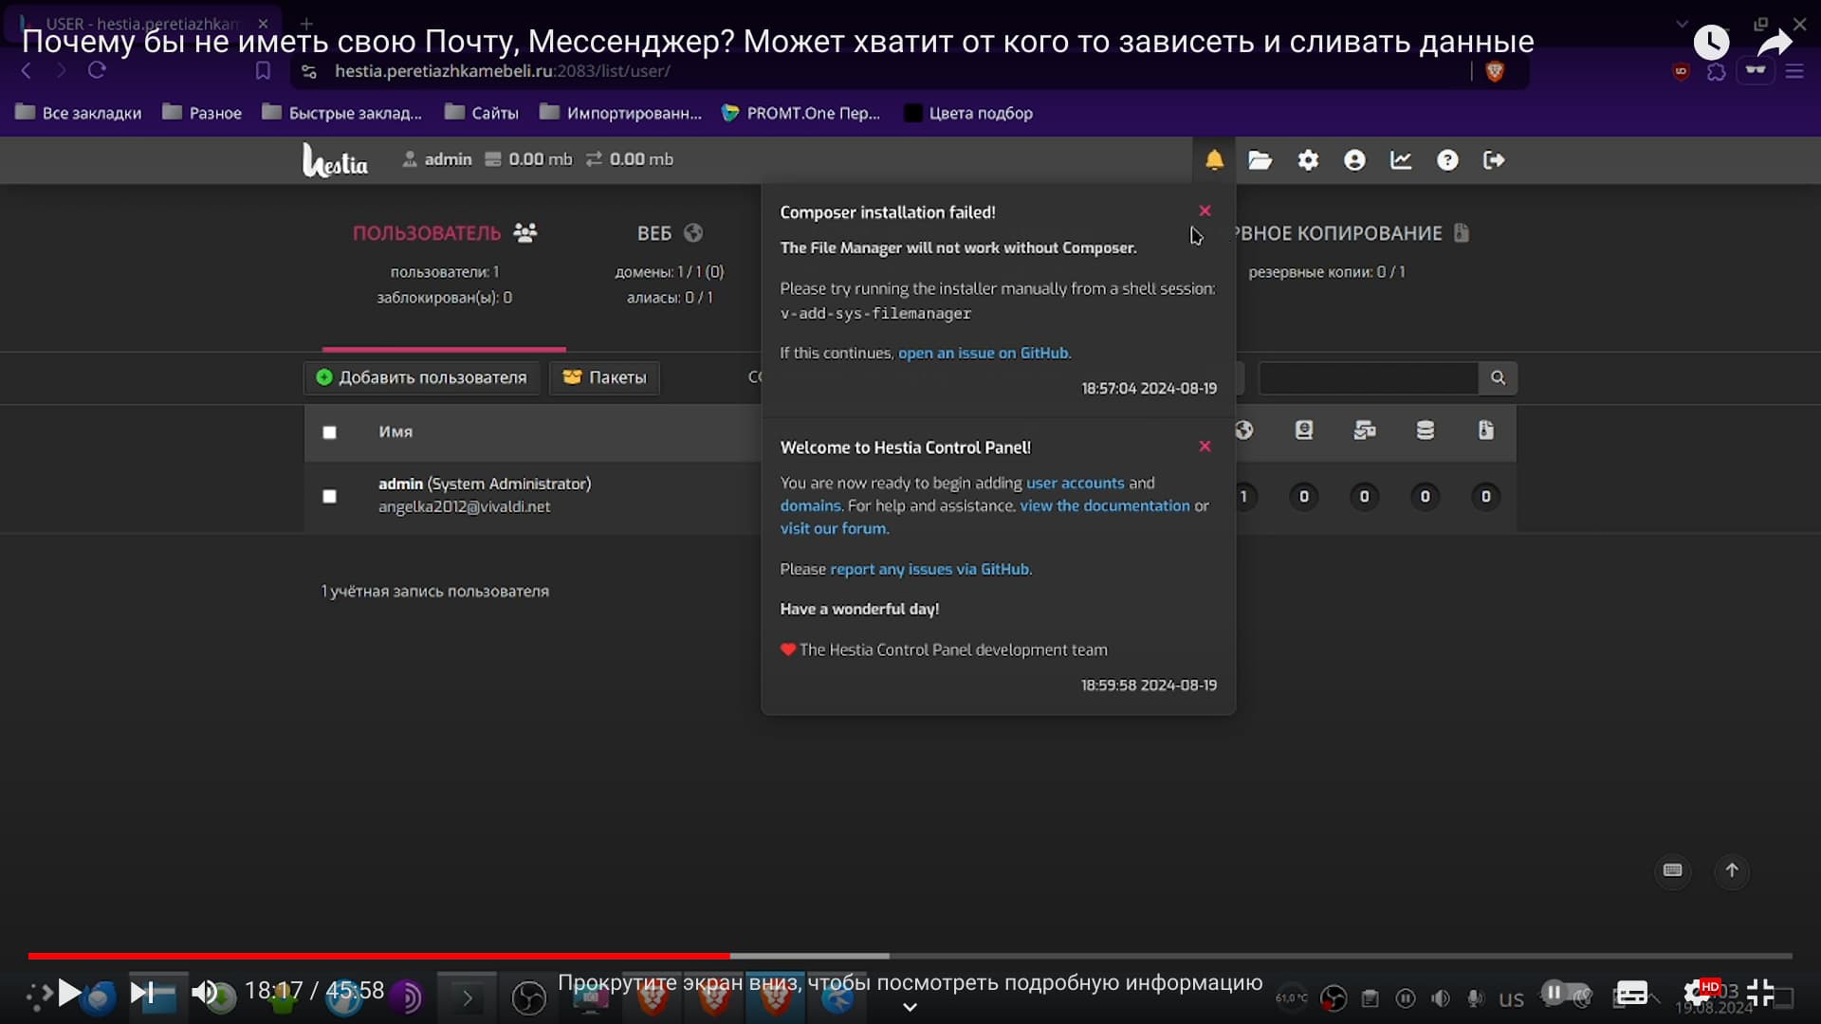Play the video
This screenshot has width=1821, height=1024.
pos(69,993)
